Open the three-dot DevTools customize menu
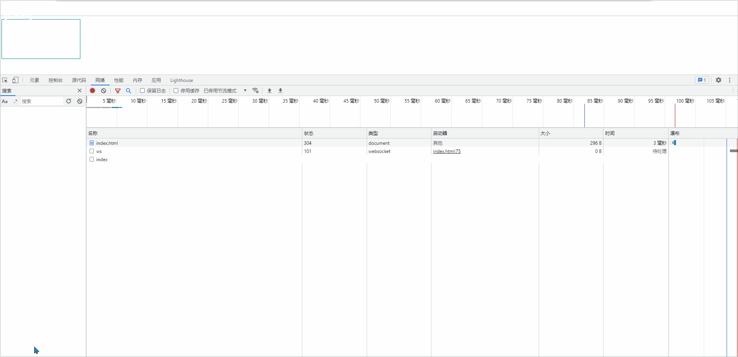The image size is (738, 357). [729, 80]
